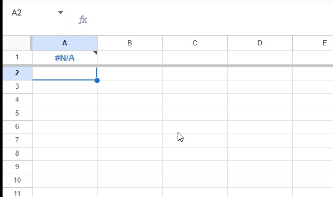Select the row 2 header
This screenshot has width=333, height=197.
point(18,73)
